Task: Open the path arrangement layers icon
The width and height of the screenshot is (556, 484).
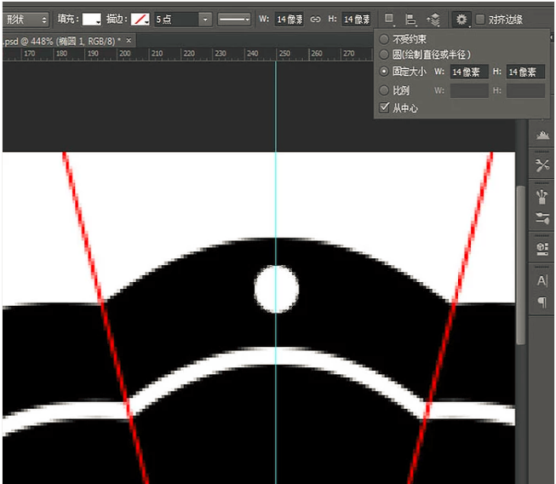Action: coord(433,19)
